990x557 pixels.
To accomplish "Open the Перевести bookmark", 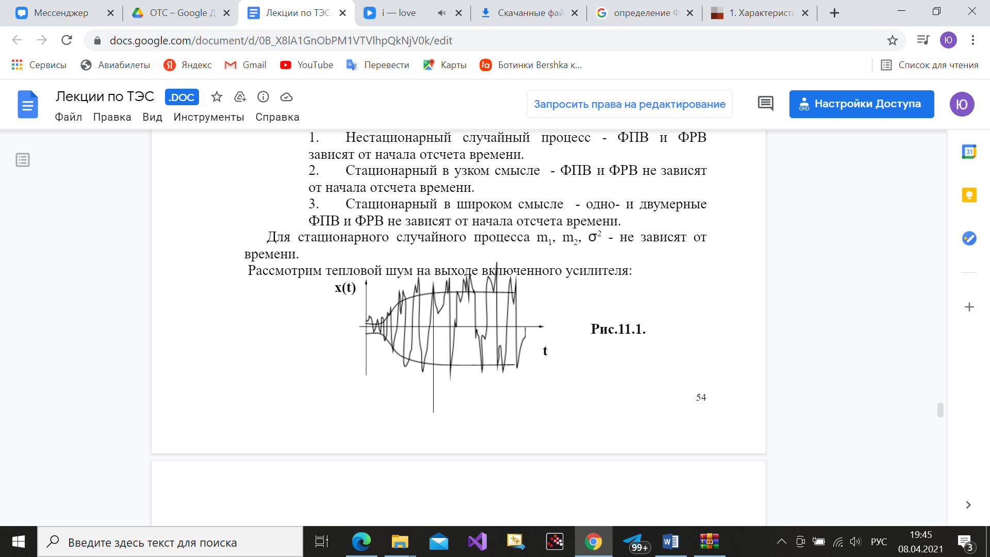I will (x=378, y=65).
